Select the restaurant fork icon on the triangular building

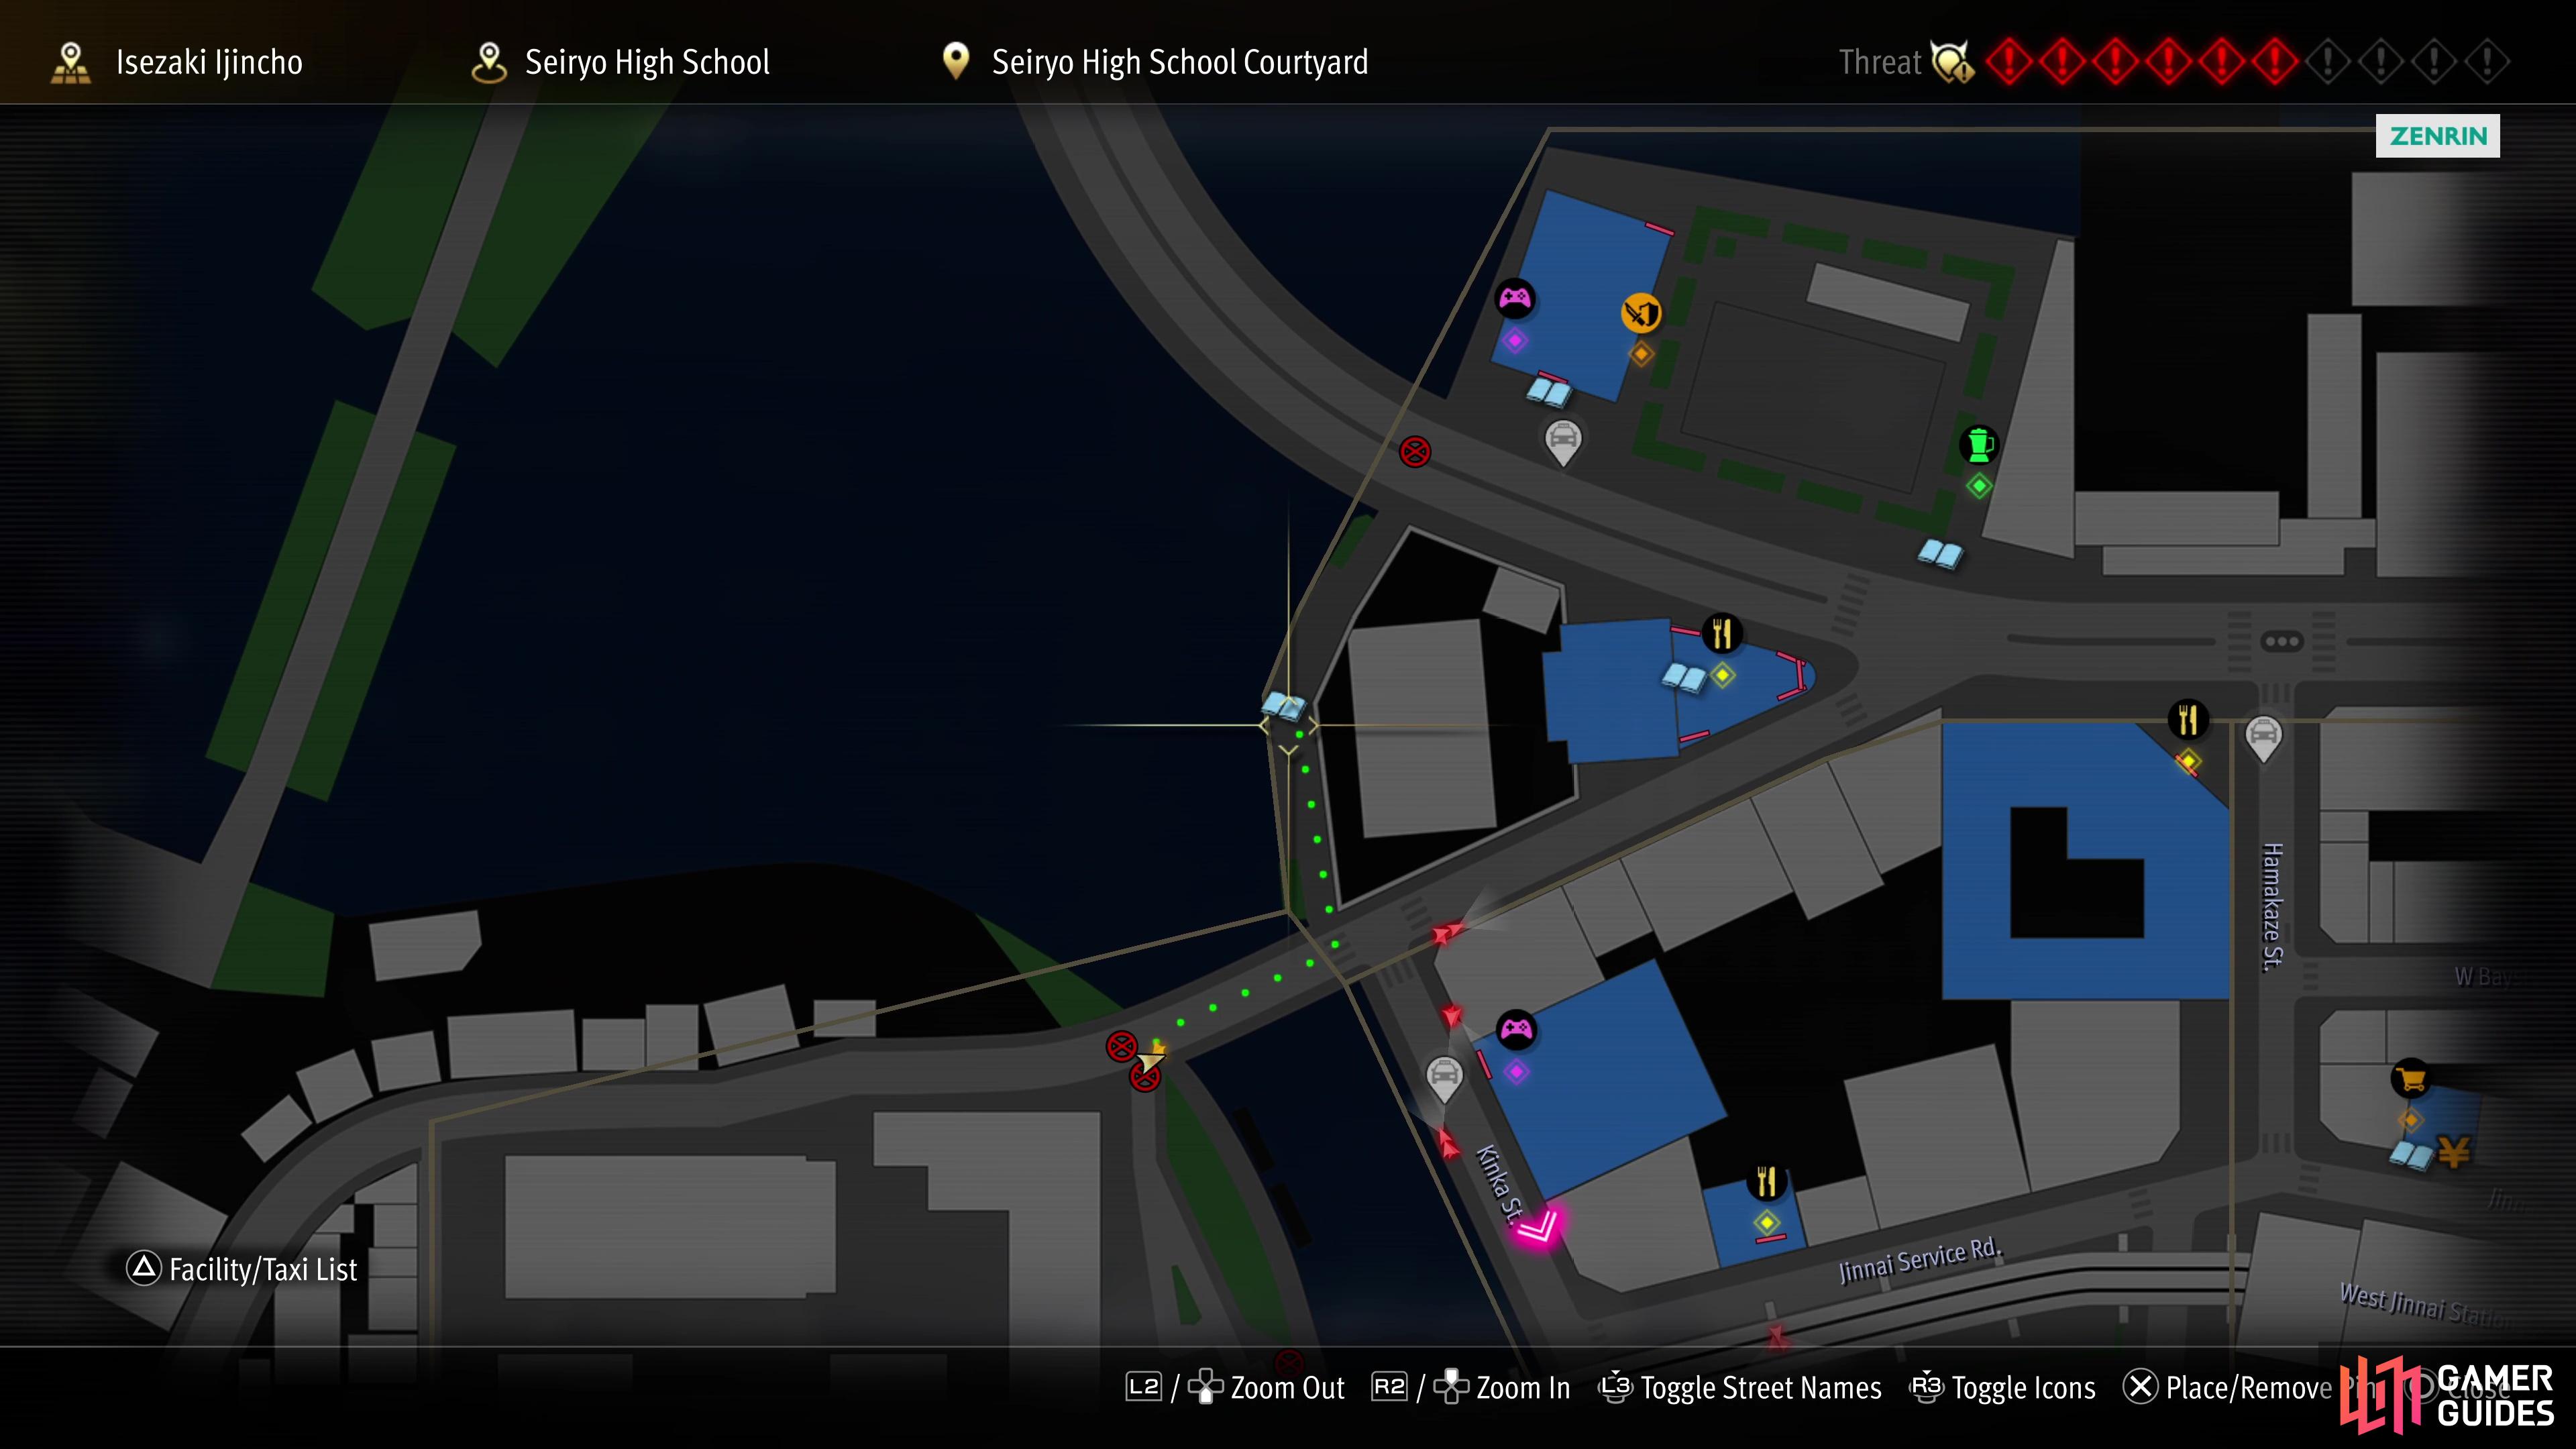1721,633
